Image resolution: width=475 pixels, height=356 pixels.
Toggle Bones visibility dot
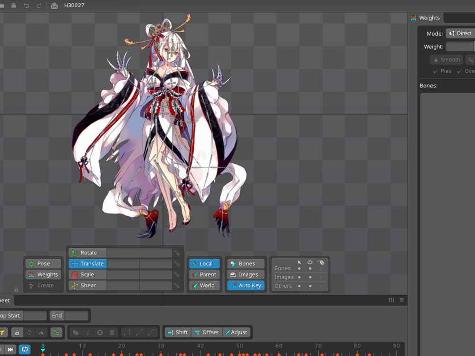pyautogui.click(x=310, y=269)
